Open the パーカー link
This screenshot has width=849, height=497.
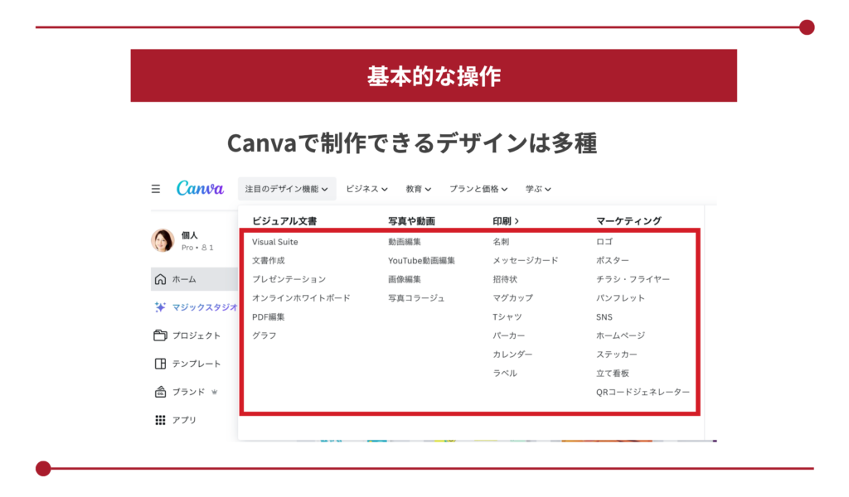508,335
